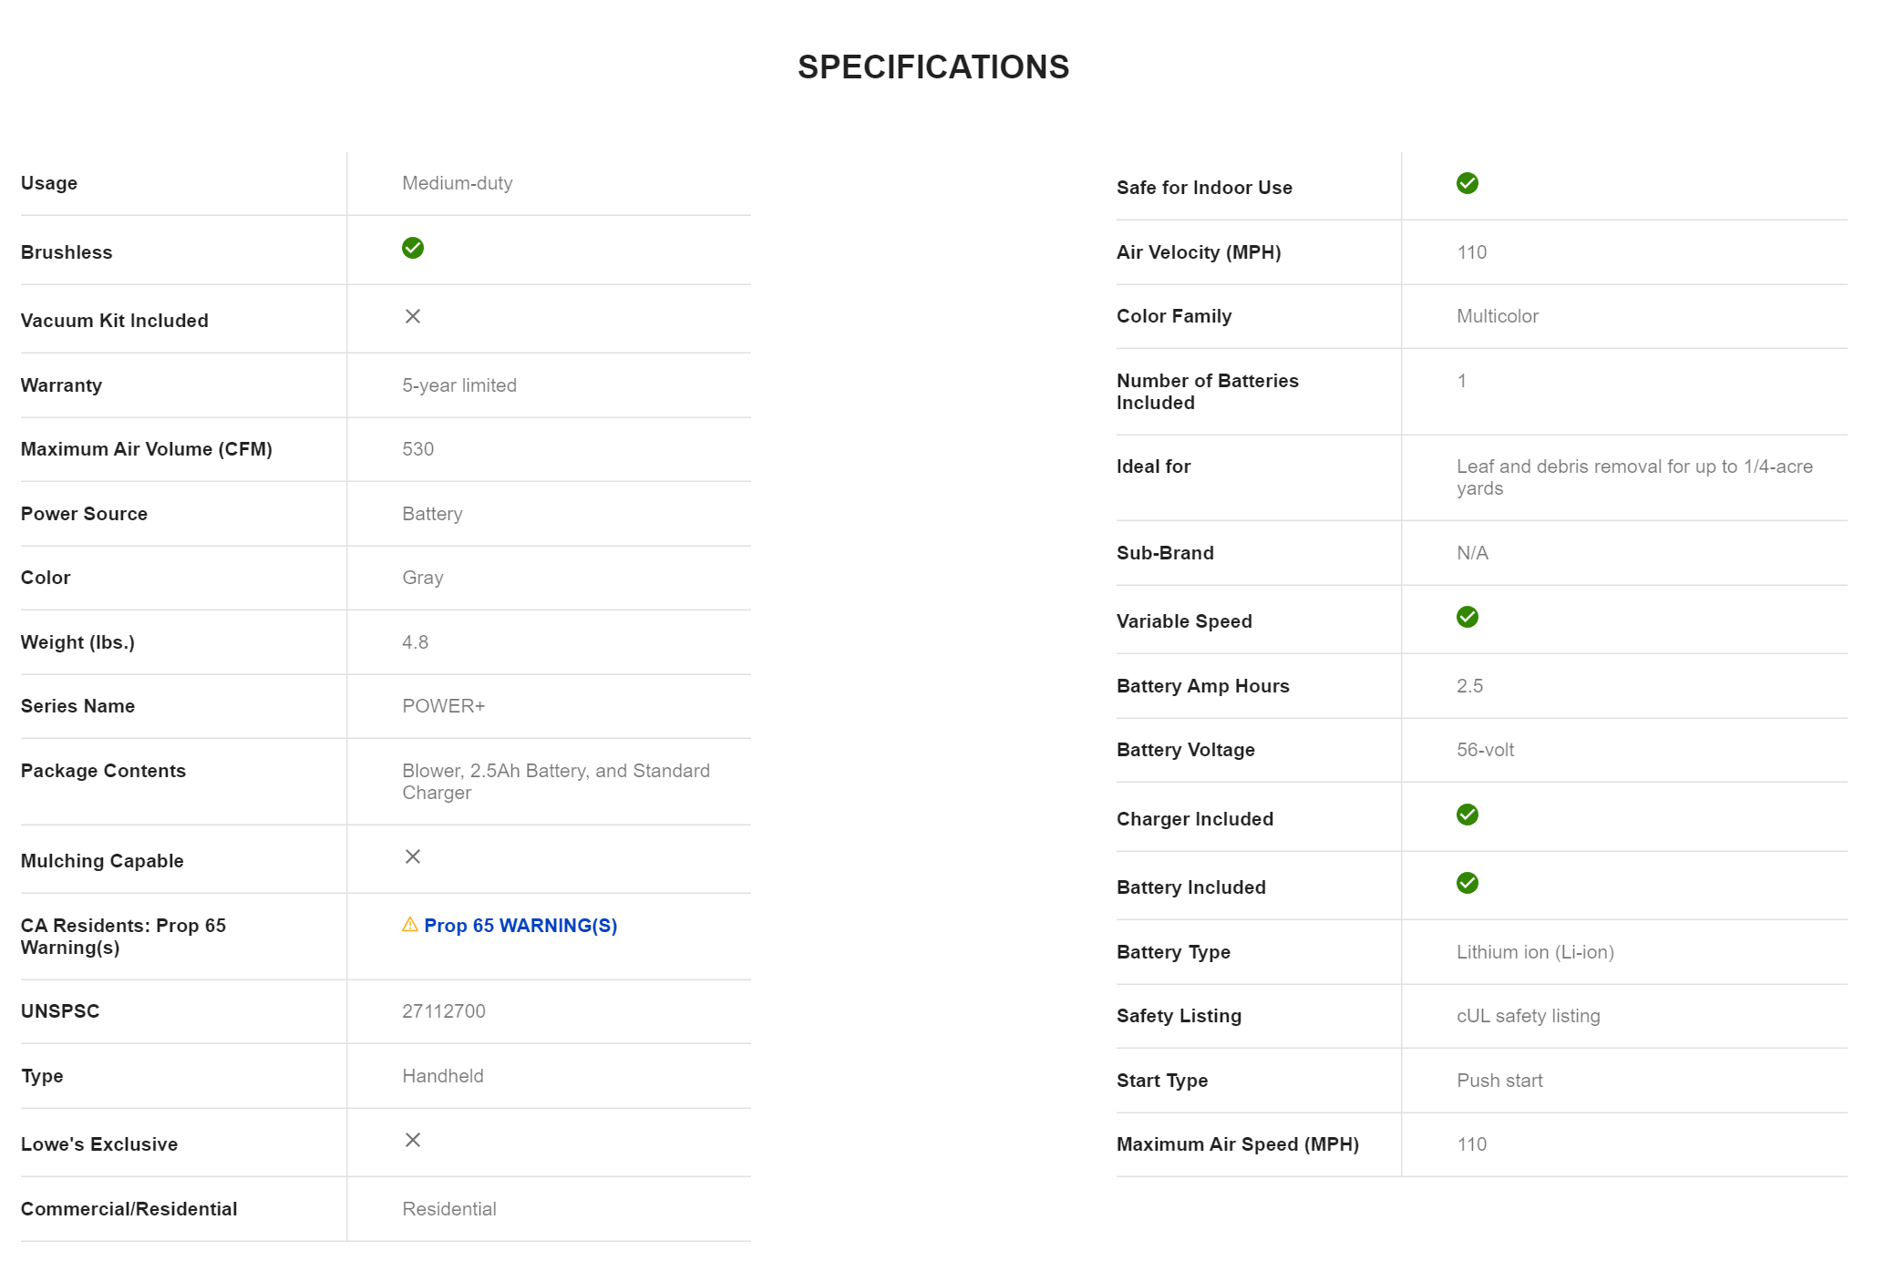Click the yellow Prop 65 warning triangle
Image resolution: width=1885 pixels, height=1261 pixels.
click(410, 925)
